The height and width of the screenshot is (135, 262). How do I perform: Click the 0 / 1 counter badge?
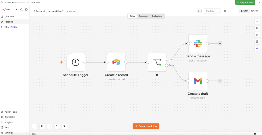coord(200,11)
